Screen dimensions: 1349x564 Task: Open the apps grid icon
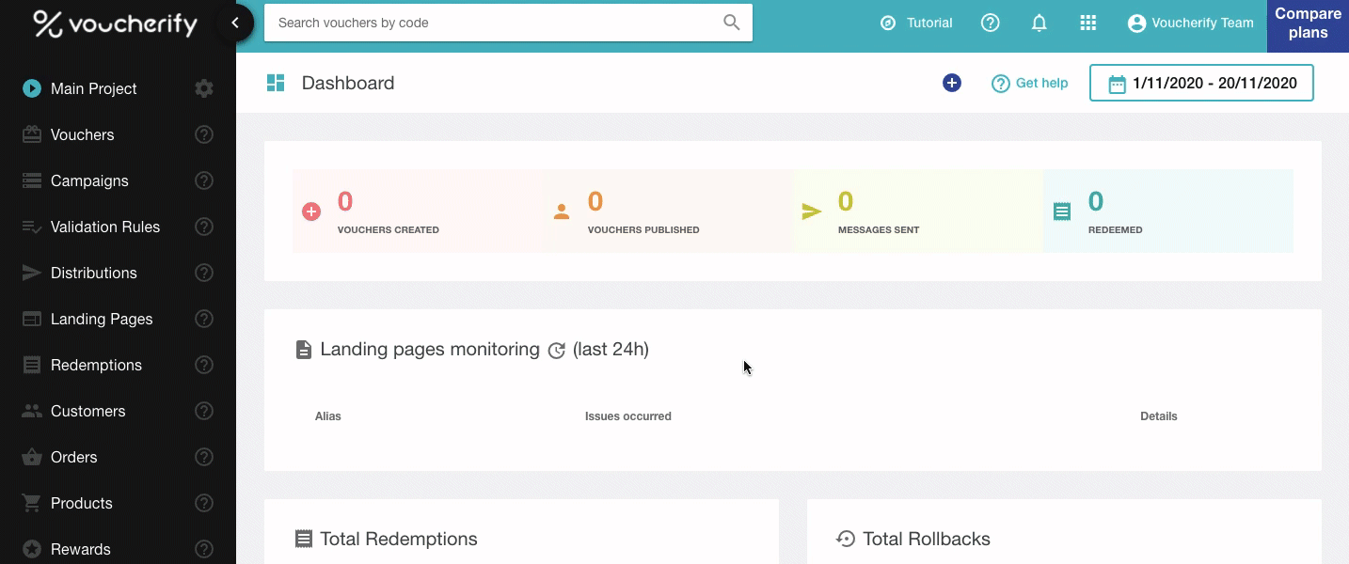[1088, 23]
